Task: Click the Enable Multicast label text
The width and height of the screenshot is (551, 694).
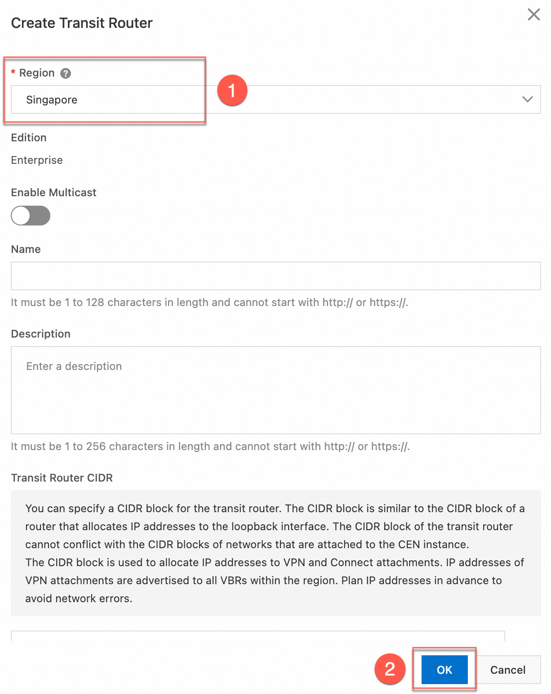Action: (53, 193)
